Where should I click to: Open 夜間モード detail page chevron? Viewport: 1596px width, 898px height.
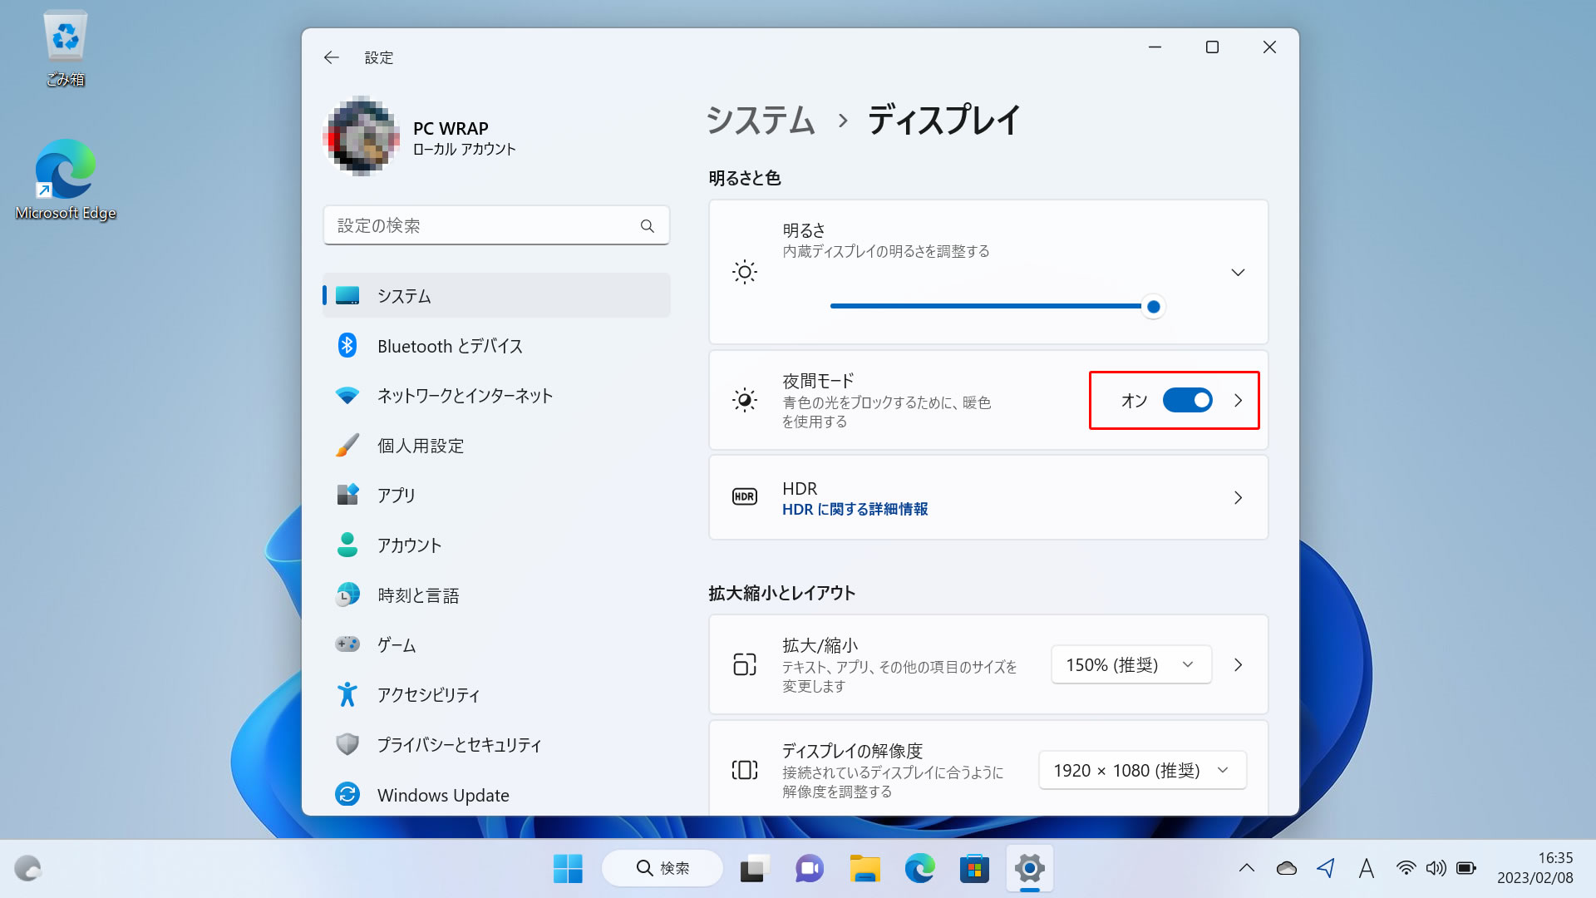[x=1239, y=401]
